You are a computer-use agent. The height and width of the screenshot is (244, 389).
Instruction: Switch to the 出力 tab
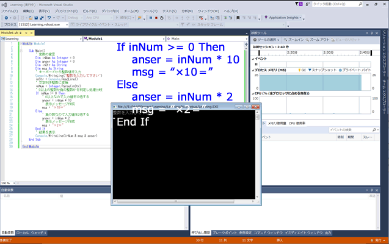tap(328, 233)
